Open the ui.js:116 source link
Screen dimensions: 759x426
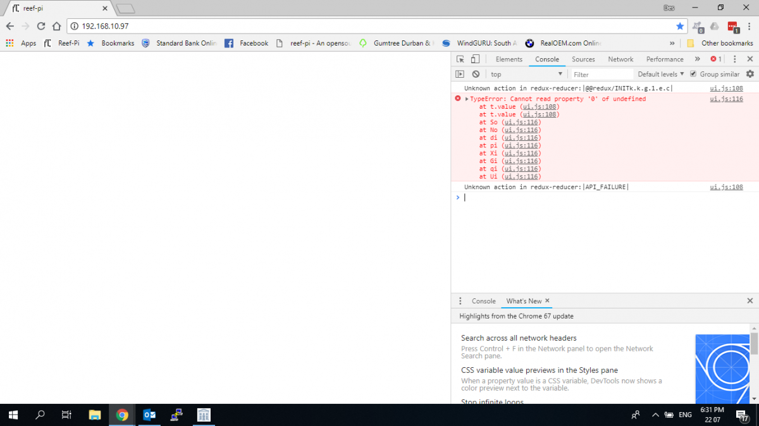pos(726,99)
